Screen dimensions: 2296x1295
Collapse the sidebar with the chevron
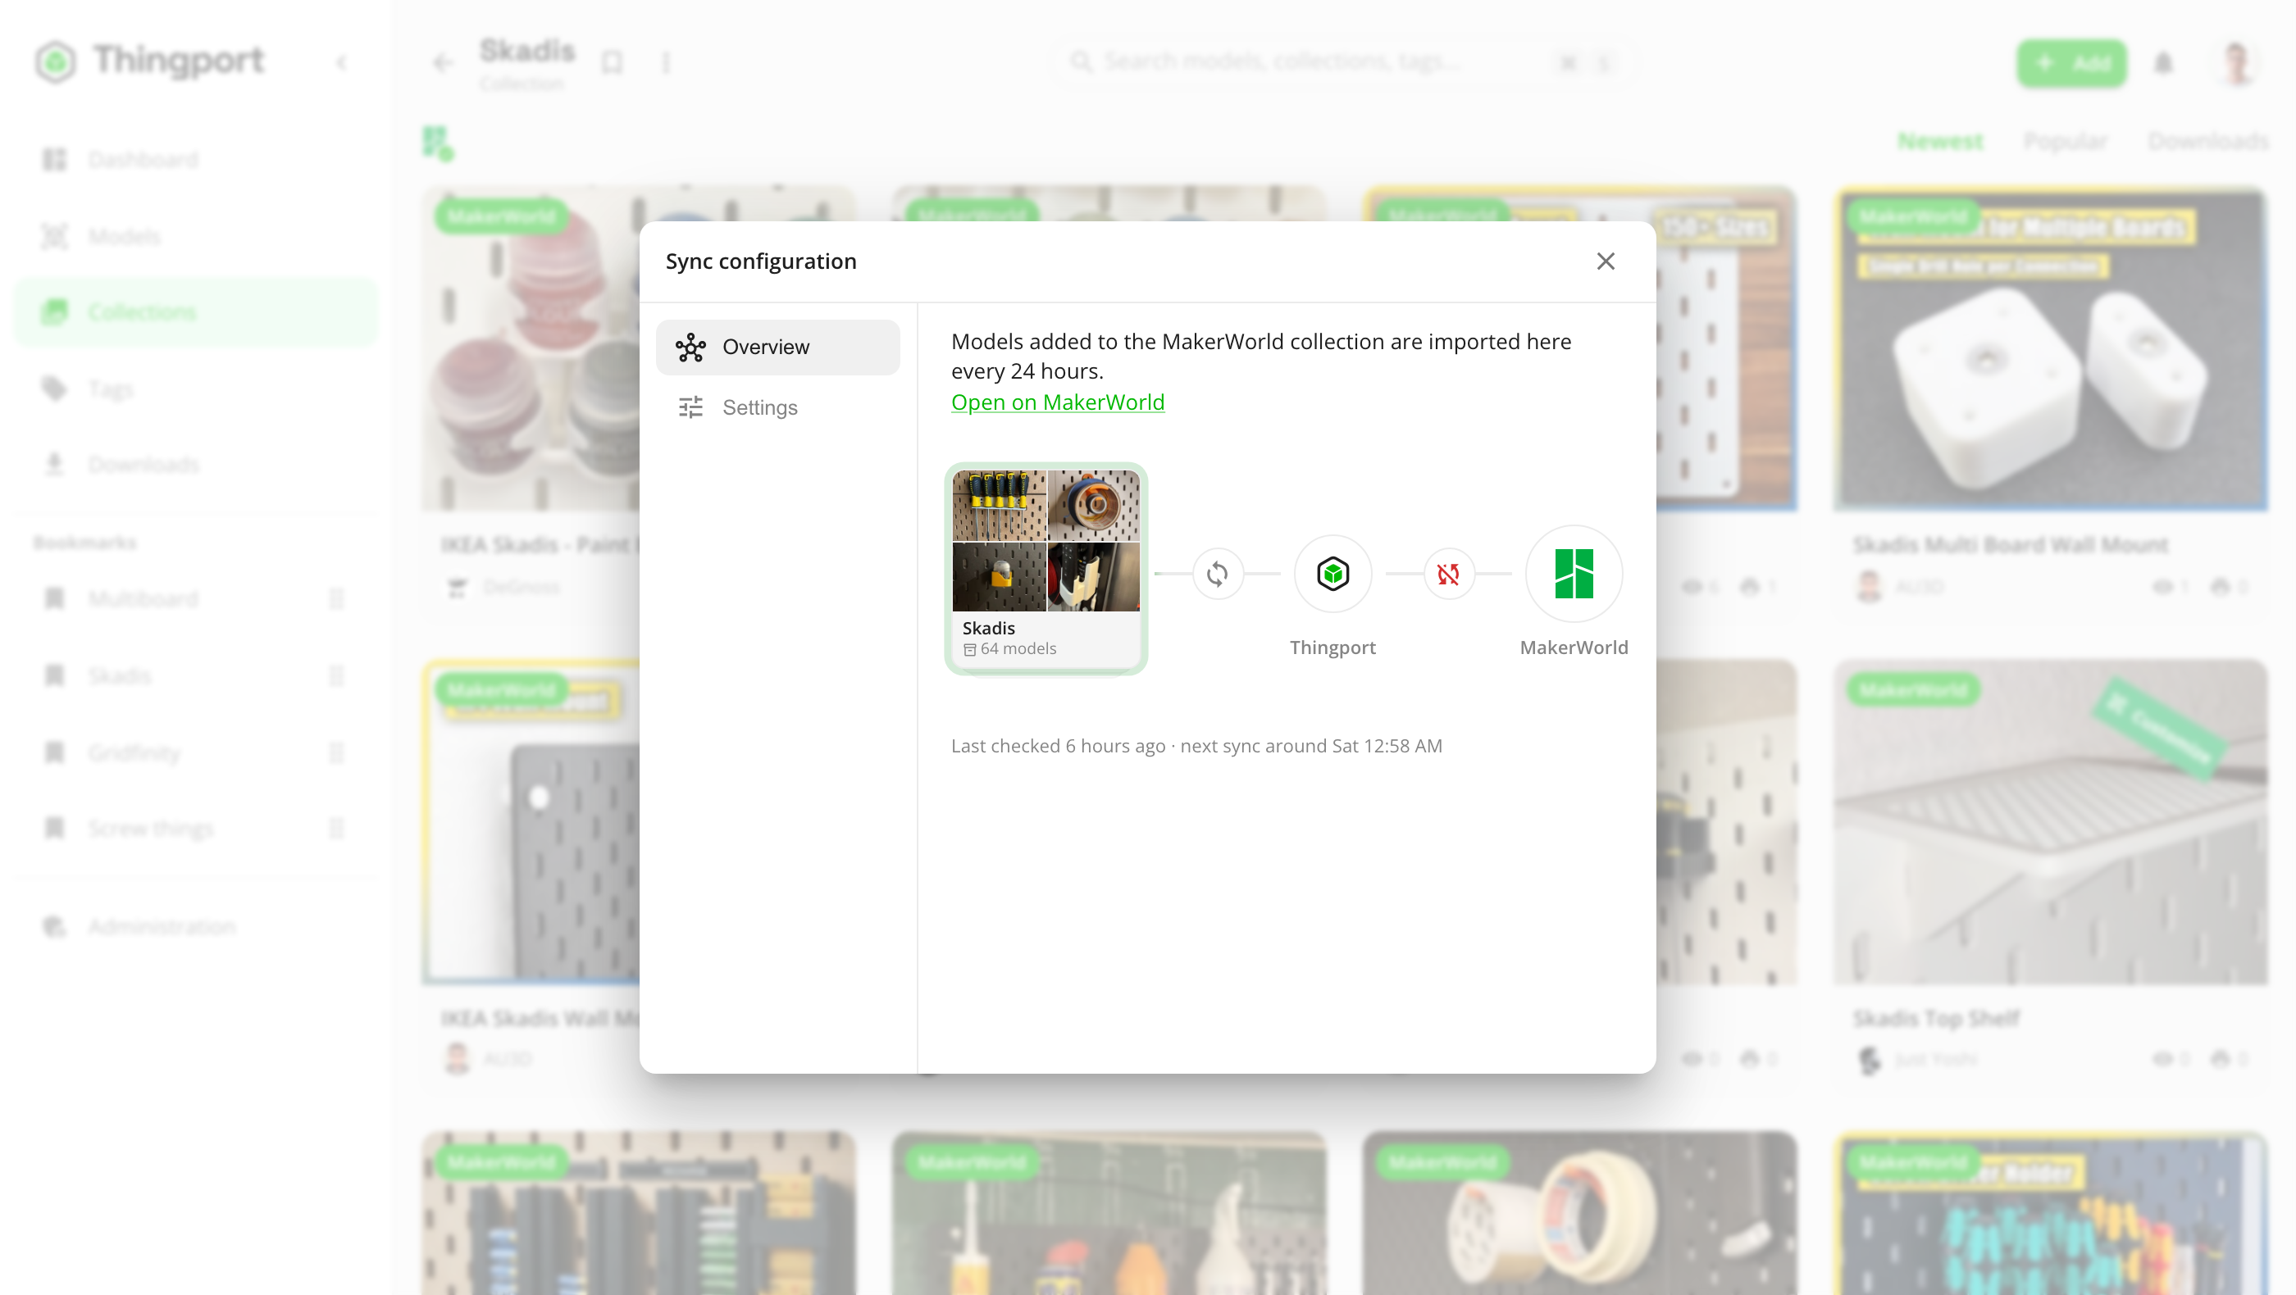(x=341, y=62)
